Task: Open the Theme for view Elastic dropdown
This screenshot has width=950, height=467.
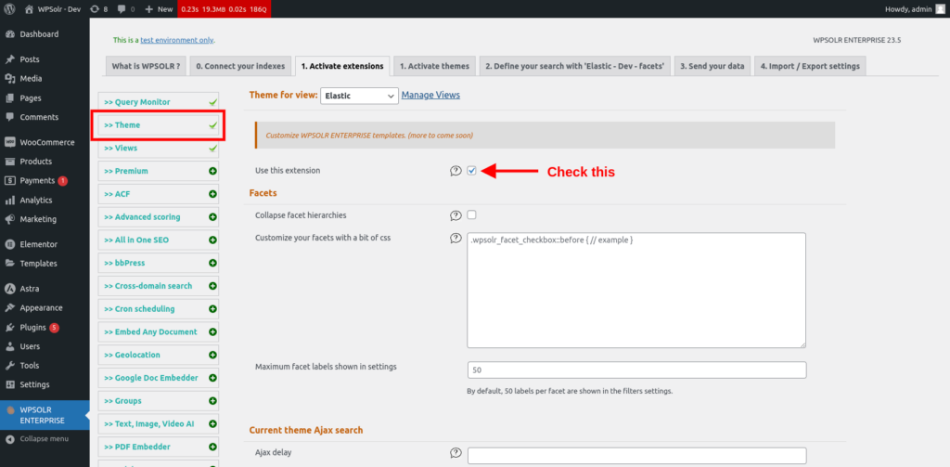Action: 359,96
